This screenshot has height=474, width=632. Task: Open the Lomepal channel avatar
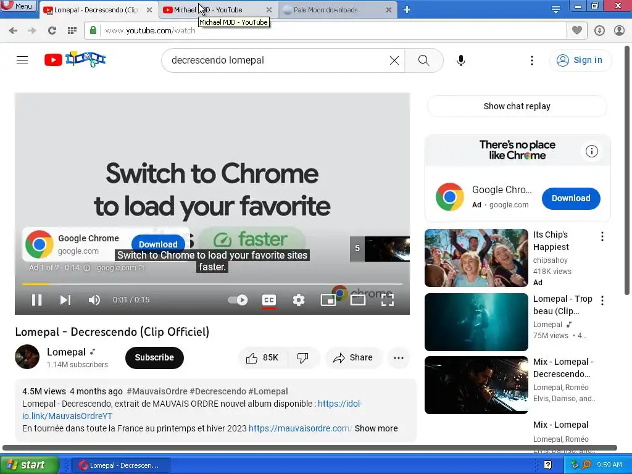tap(27, 357)
